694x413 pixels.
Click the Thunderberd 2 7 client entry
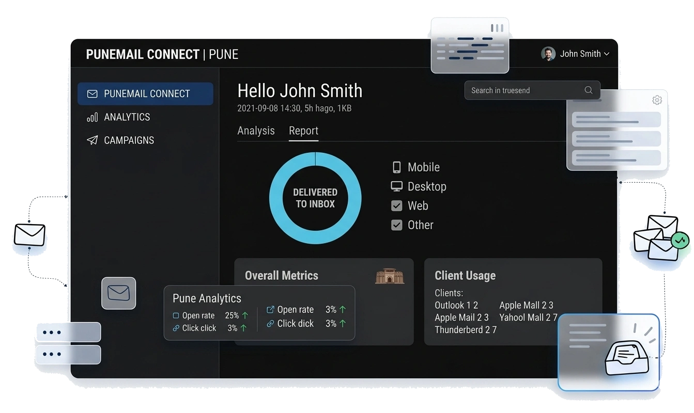click(x=466, y=330)
